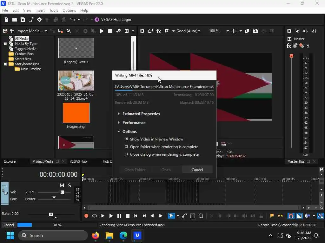Select Main Timeline bin
The width and height of the screenshot is (325, 243).
[x=31, y=69]
